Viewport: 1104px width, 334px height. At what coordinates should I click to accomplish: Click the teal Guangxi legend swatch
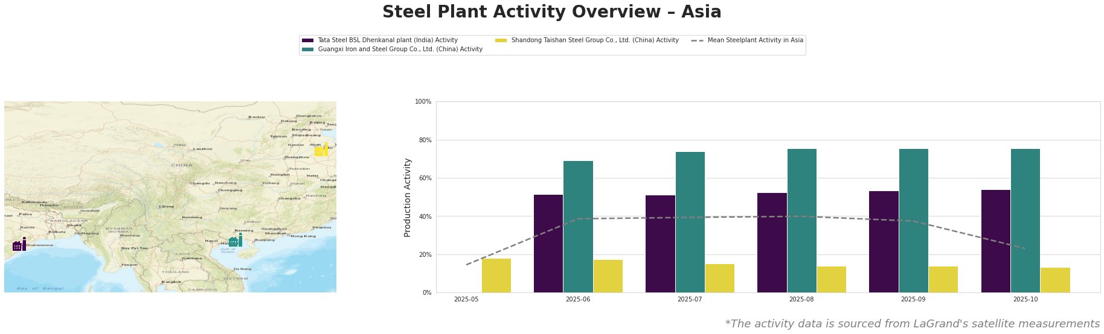click(x=307, y=49)
